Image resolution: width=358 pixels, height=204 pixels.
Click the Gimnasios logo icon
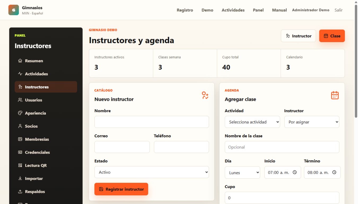tap(14, 10)
